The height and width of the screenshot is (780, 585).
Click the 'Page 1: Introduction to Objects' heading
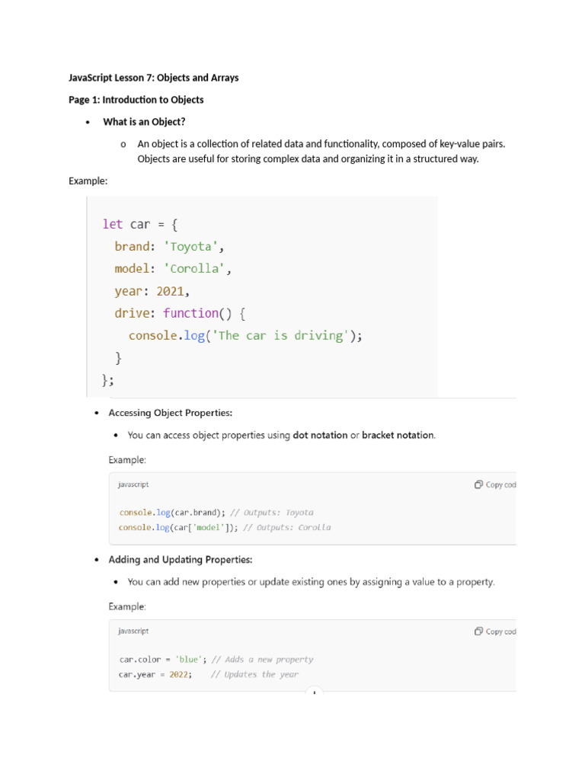point(136,100)
